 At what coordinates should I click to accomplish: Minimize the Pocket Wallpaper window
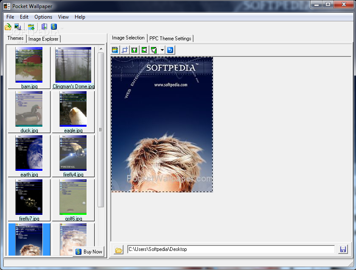click(317, 5)
